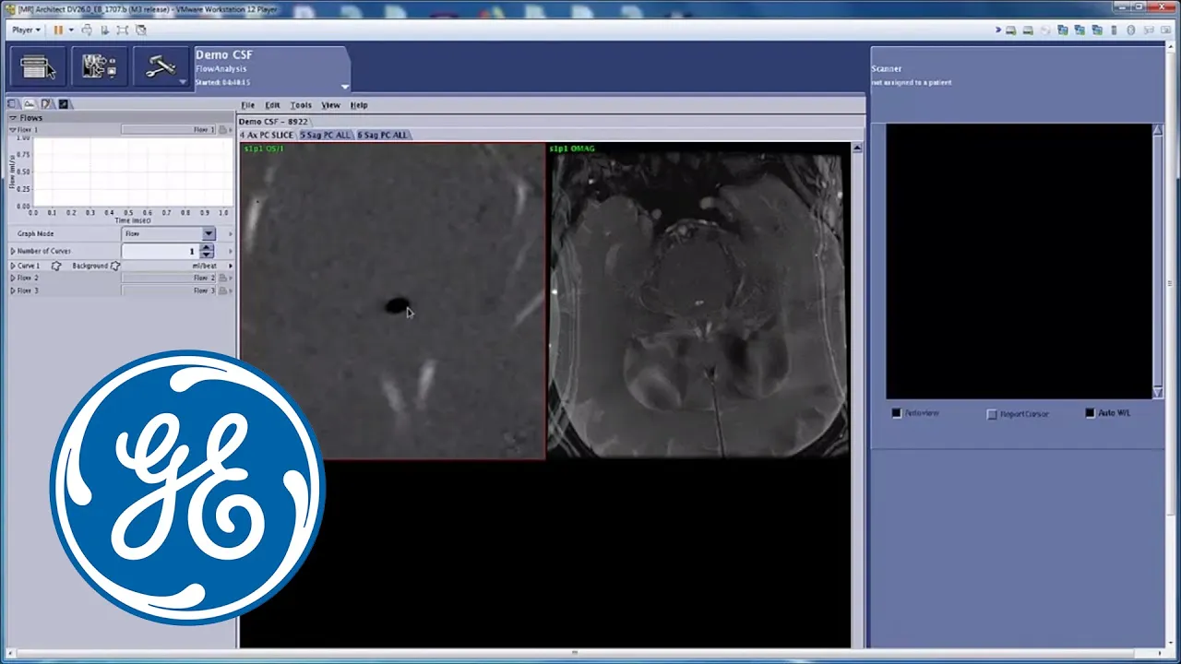This screenshot has width=1181, height=664.
Task: Click the VMware unity mode icon
Action: tap(141, 30)
